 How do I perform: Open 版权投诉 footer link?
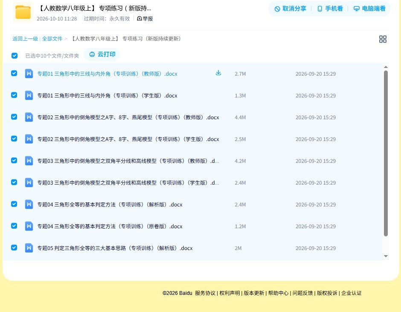(327, 293)
